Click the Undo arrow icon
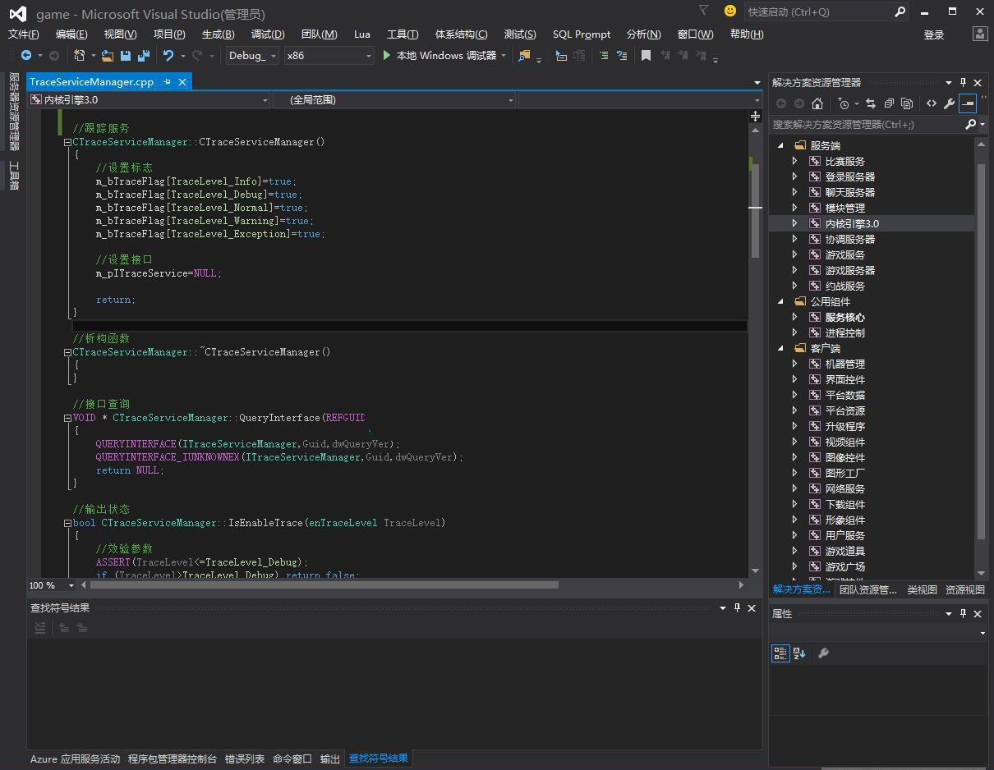This screenshot has width=994, height=770. [x=168, y=56]
